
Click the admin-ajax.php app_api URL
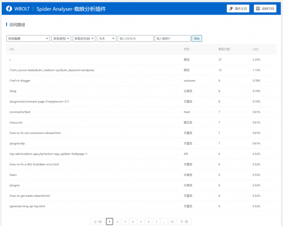[49, 154]
